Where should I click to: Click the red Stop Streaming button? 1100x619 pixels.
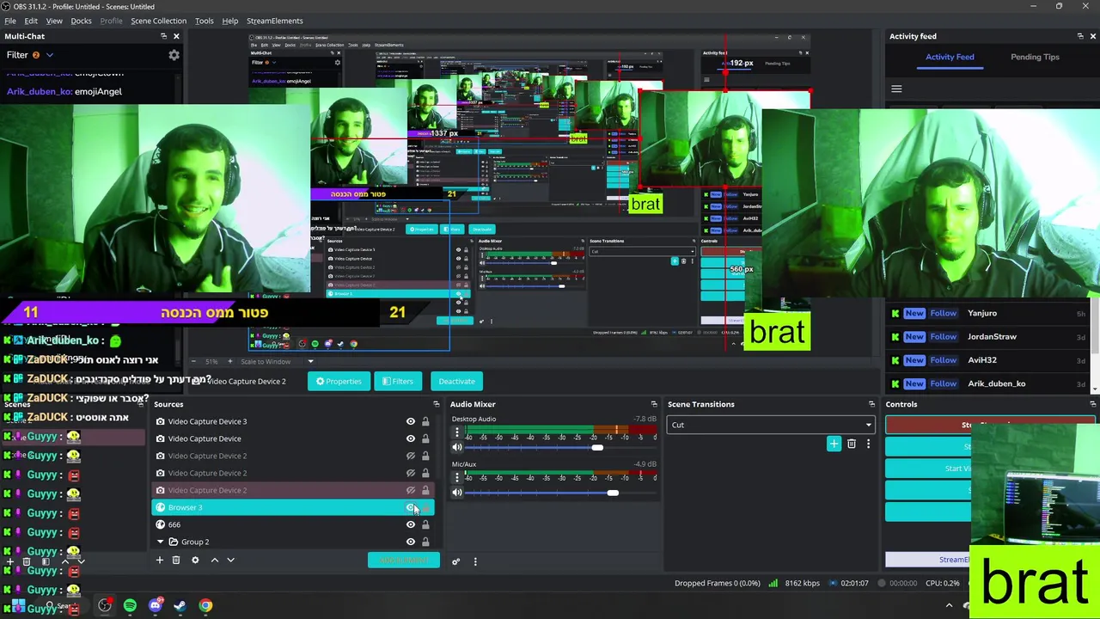coord(990,425)
